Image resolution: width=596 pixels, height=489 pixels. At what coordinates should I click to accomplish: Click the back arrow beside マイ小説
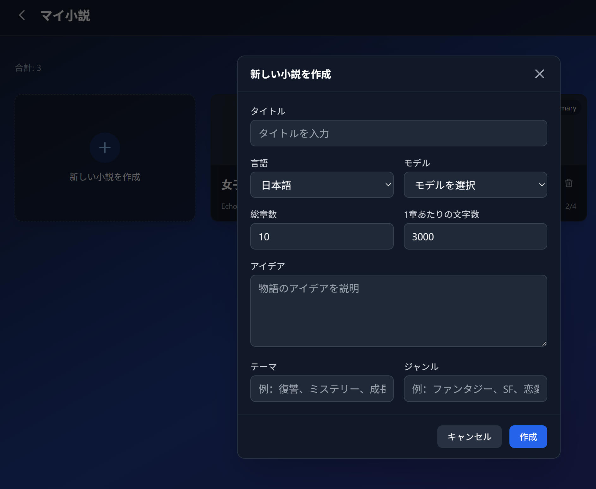[22, 15]
